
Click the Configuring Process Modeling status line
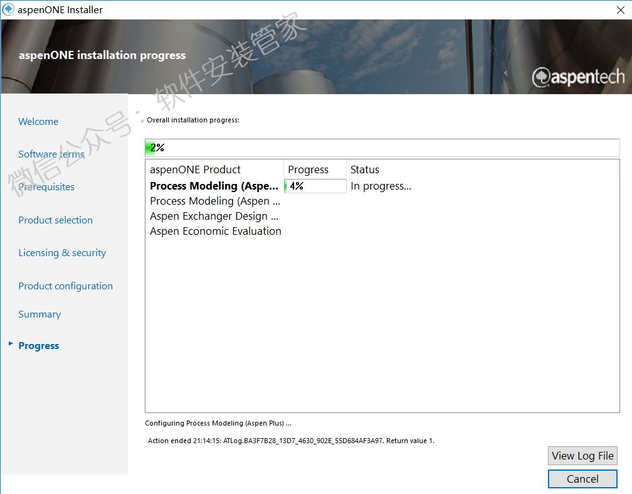(x=218, y=423)
